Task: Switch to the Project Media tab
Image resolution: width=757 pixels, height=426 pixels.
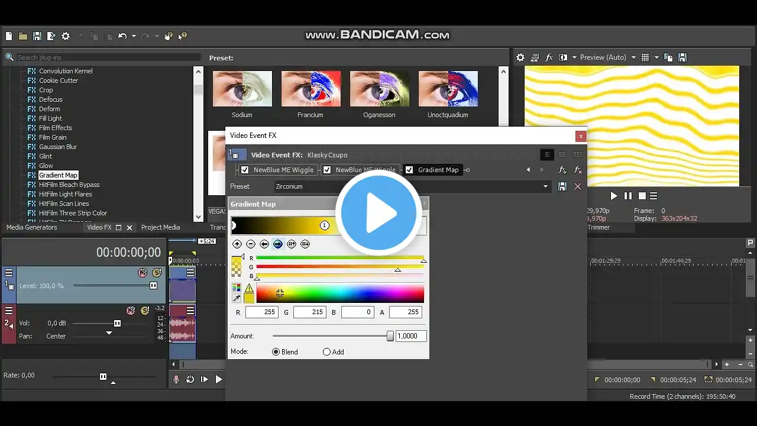Action: [x=160, y=227]
